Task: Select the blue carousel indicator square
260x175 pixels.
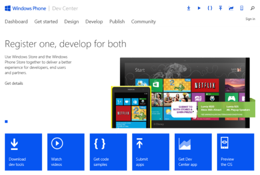Action: [x=6, y=122]
